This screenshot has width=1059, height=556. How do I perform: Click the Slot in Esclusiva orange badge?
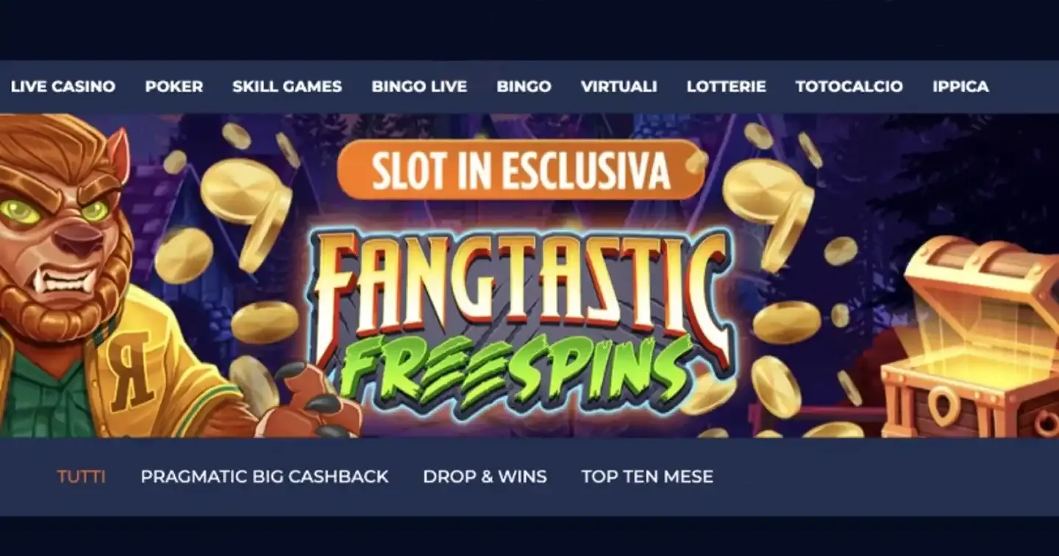click(x=521, y=170)
